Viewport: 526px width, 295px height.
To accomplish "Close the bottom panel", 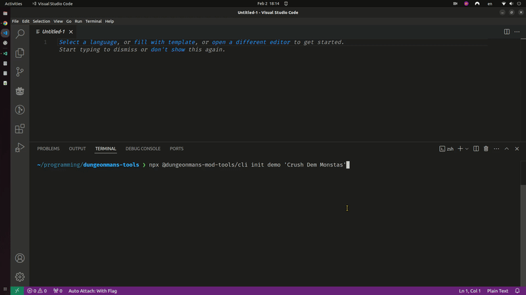I will click(x=517, y=149).
